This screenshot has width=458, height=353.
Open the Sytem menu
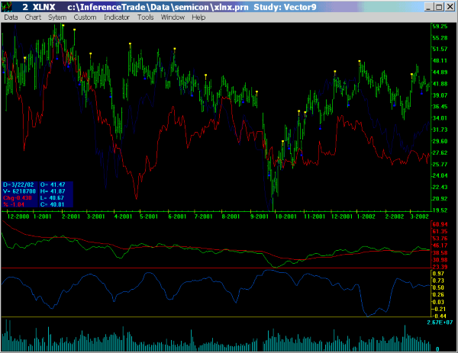coord(57,18)
